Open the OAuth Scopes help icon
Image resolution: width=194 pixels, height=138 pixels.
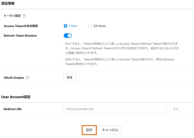28,78
